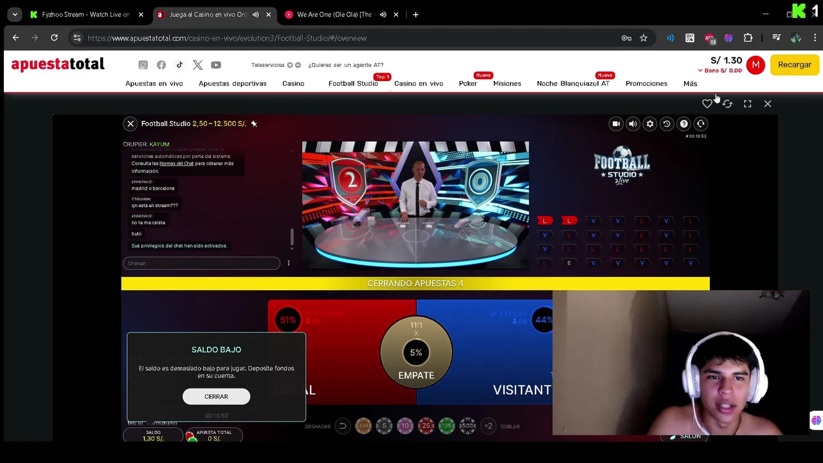Open the help question mark icon
Viewport: 823px width, 463px height.
tap(683, 123)
